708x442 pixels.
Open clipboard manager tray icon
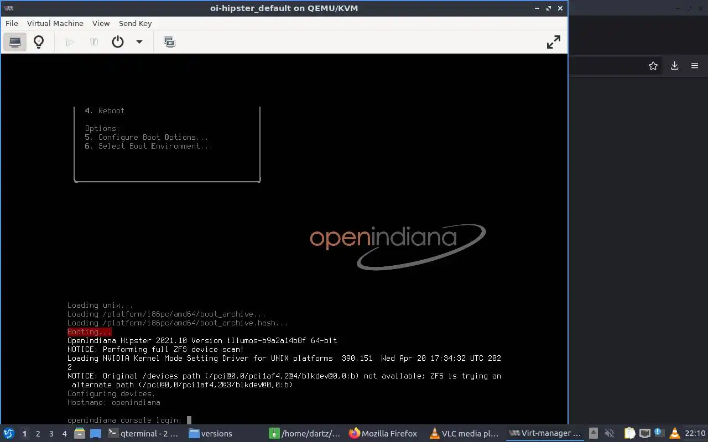[630, 433]
